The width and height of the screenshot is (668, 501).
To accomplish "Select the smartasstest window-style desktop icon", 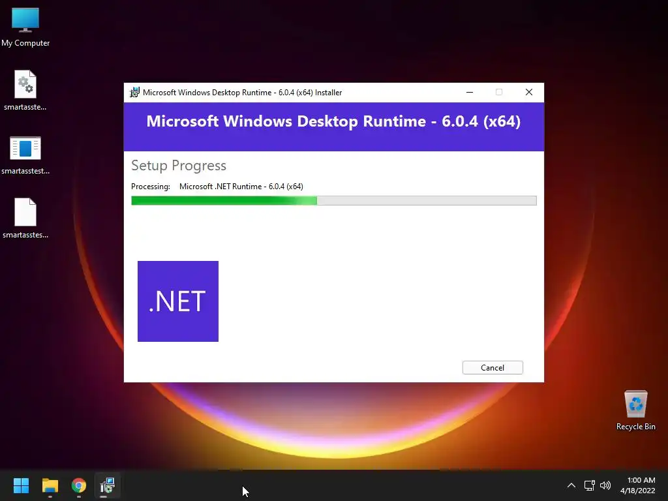I will [25, 155].
